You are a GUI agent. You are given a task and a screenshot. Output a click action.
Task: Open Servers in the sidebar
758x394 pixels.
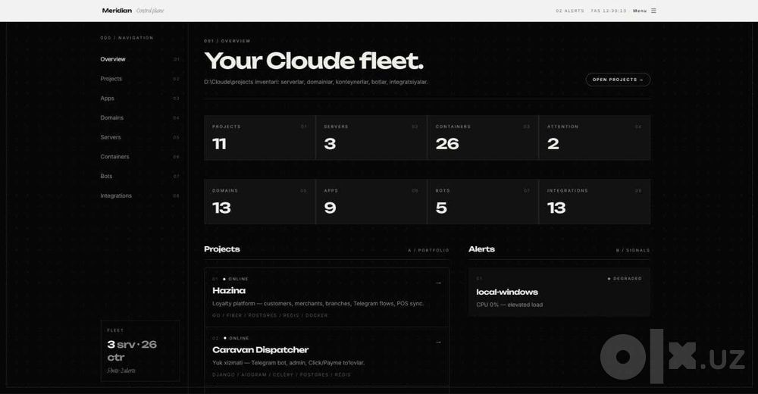(111, 137)
